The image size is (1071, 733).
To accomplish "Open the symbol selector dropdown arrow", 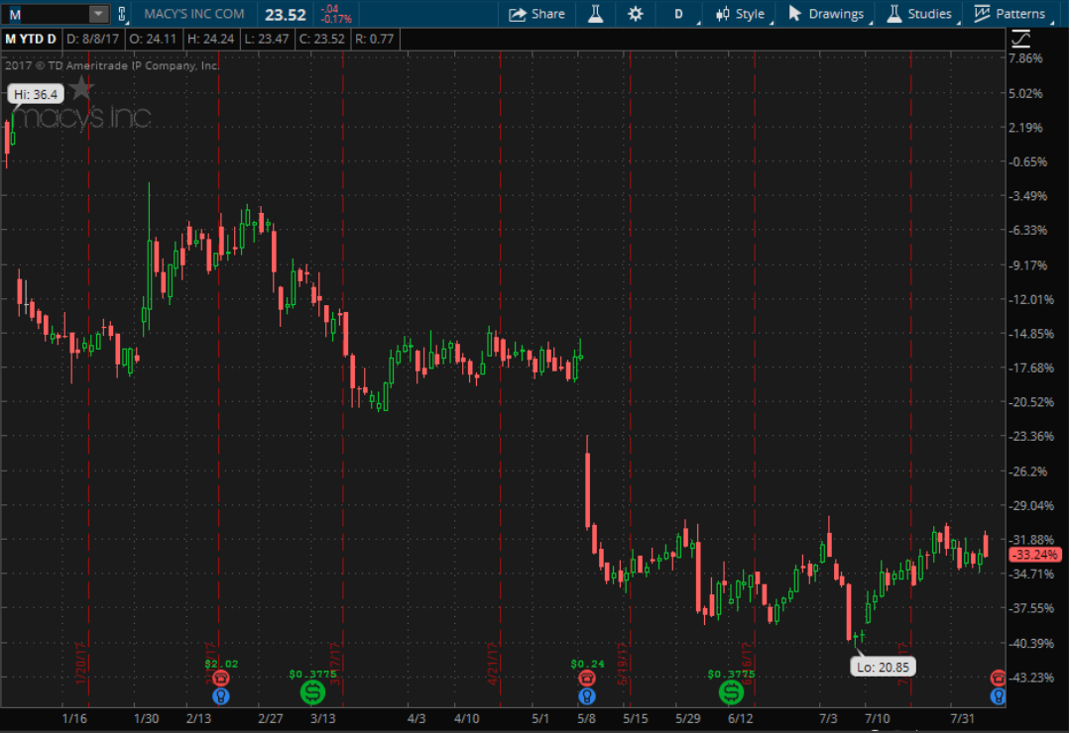I will (98, 14).
